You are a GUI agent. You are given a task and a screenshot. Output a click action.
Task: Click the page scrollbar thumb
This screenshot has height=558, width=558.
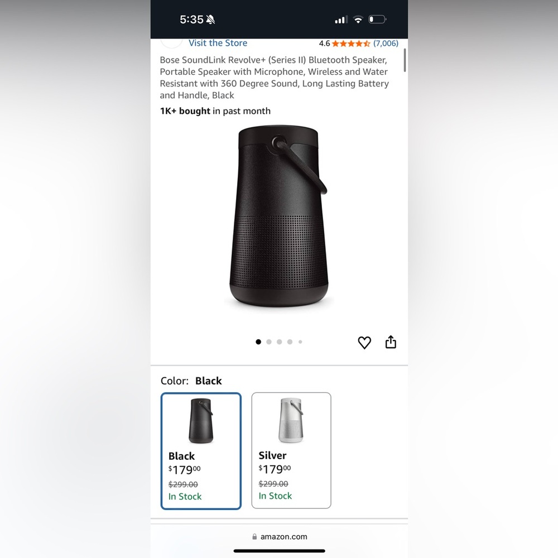[405, 60]
